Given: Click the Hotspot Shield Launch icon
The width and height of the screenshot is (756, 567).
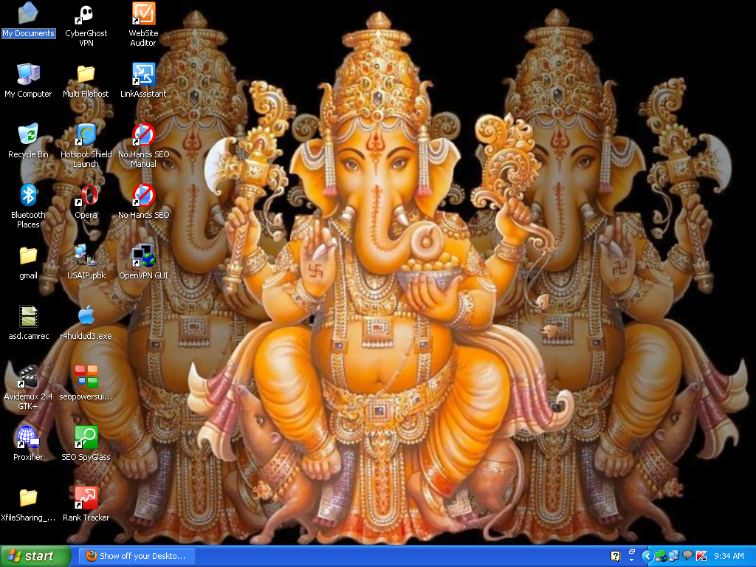Looking at the screenshot, I should (x=86, y=136).
